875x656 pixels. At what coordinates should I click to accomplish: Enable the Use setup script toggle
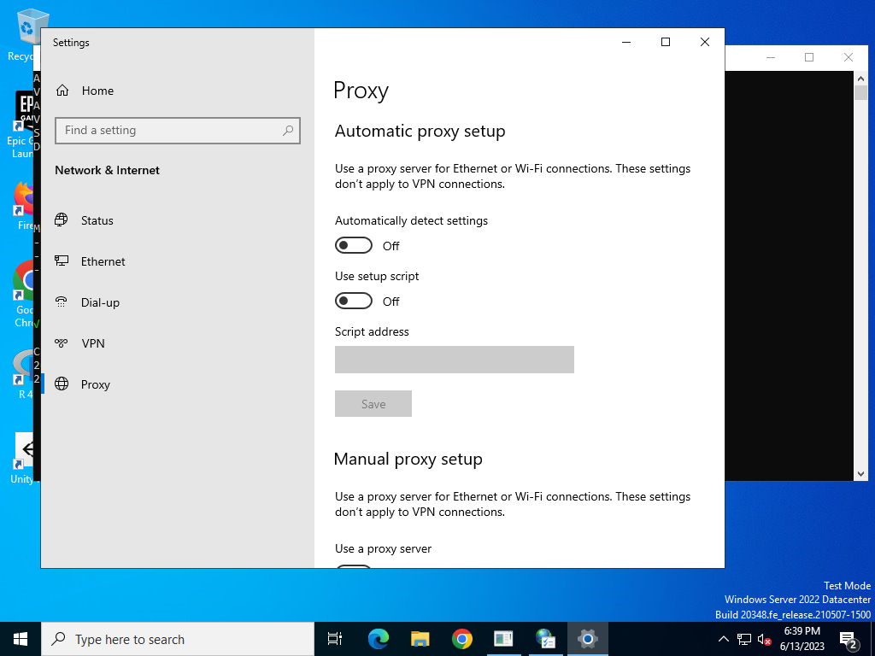click(x=354, y=302)
